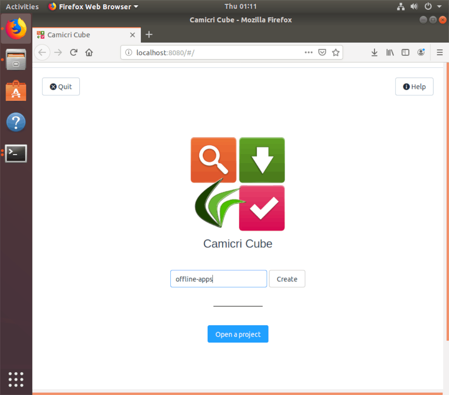The height and width of the screenshot is (395, 449).
Task: Launch Ubuntu Software from the dock
Action: (x=16, y=90)
